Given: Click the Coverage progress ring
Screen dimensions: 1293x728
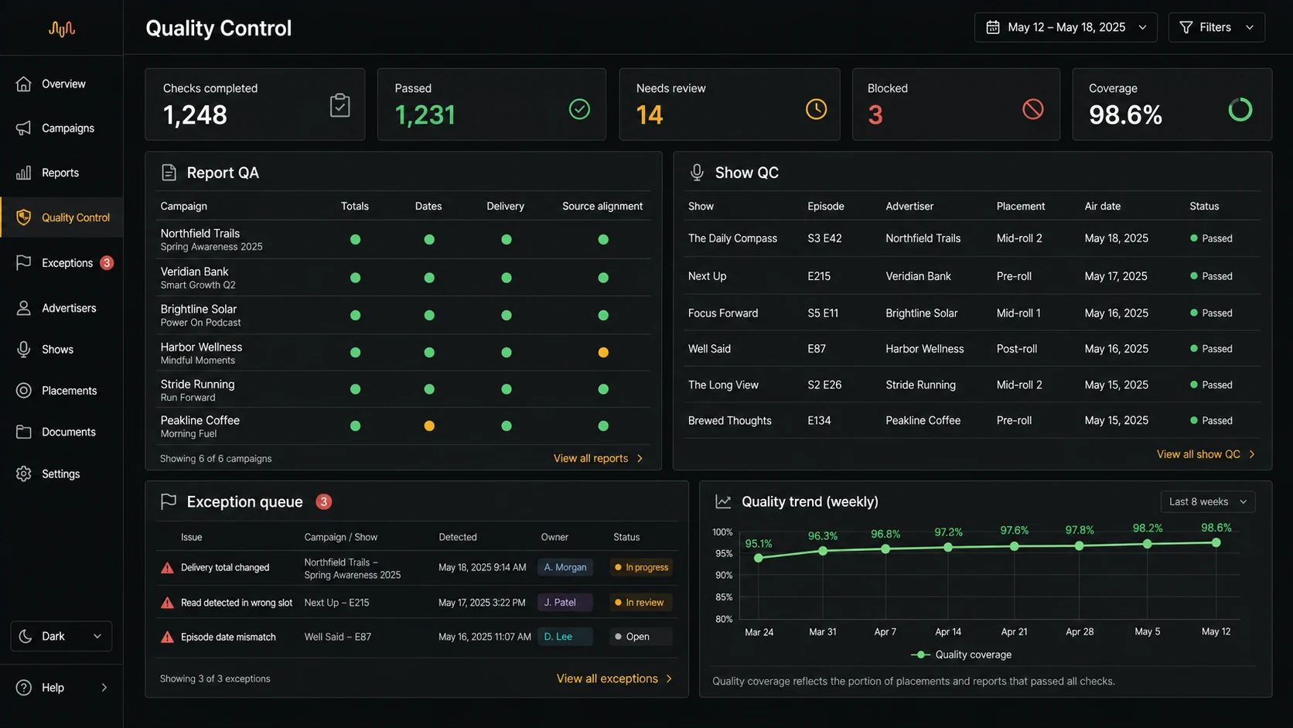Looking at the screenshot, I should [1240, 110].
